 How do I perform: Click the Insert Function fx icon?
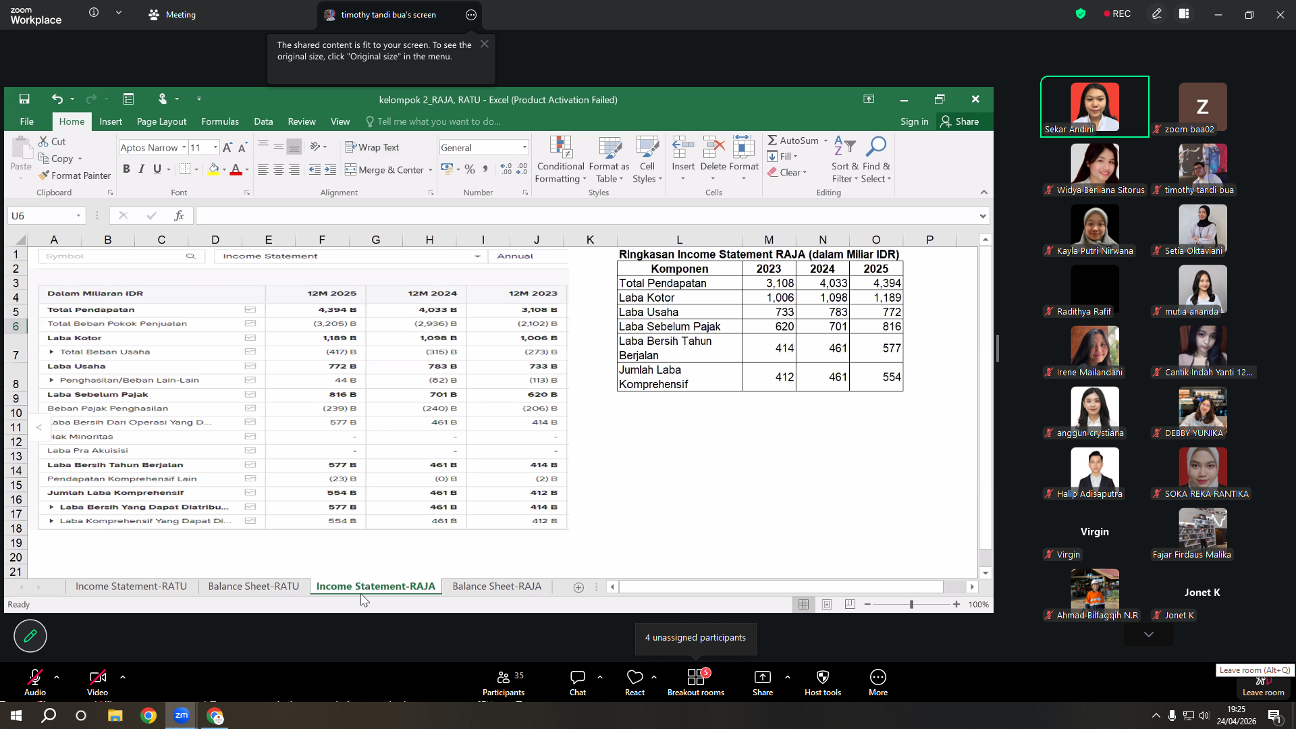179,216
